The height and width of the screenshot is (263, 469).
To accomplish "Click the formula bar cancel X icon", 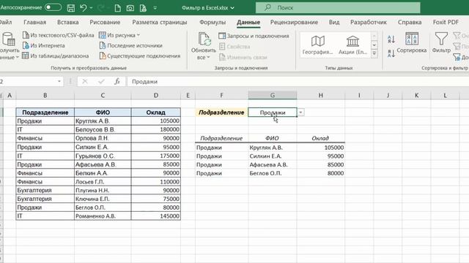I will coord(85,81).
